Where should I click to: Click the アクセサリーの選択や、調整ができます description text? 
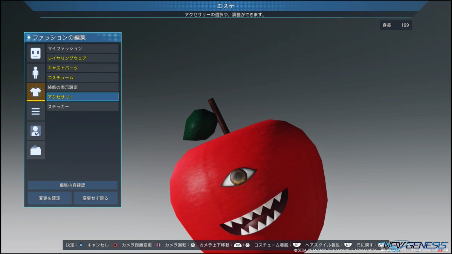tap(225, 15)
